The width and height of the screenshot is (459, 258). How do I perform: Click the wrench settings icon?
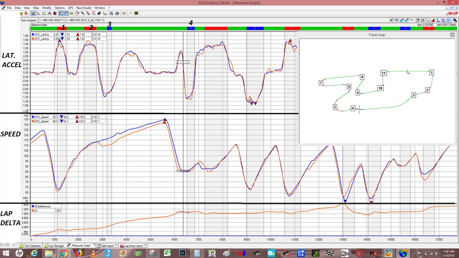tap(455, 20)
